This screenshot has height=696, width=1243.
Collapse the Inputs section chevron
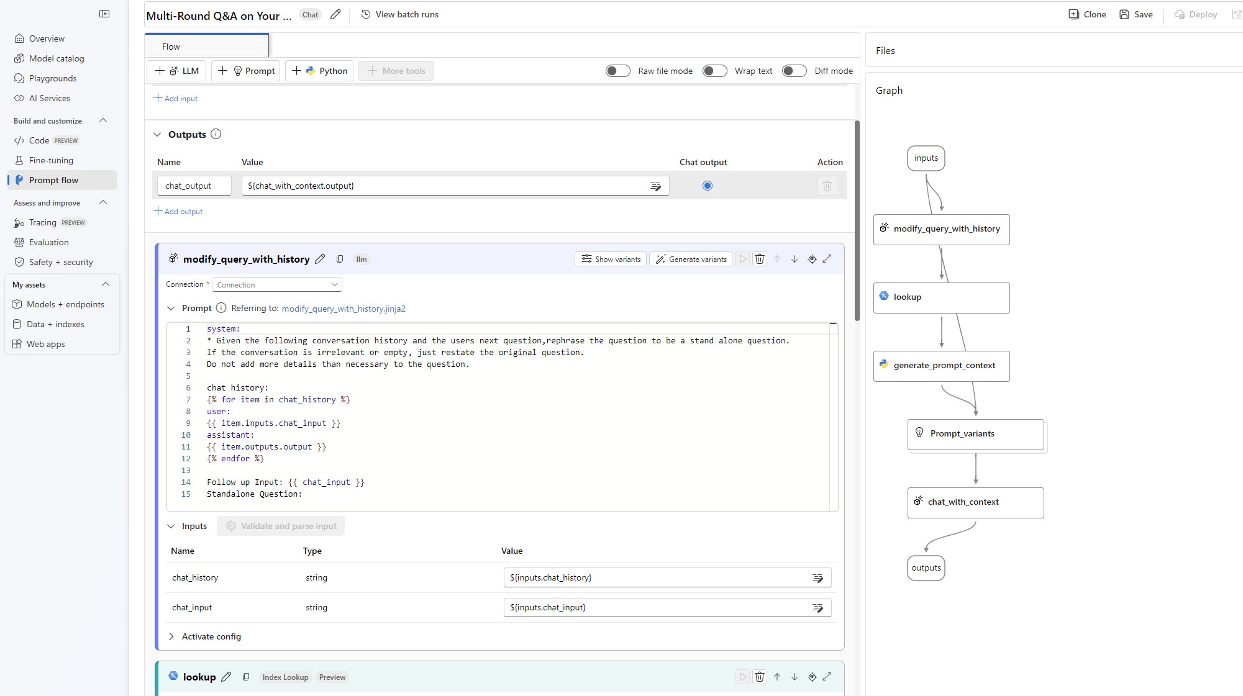coord(171,526)
